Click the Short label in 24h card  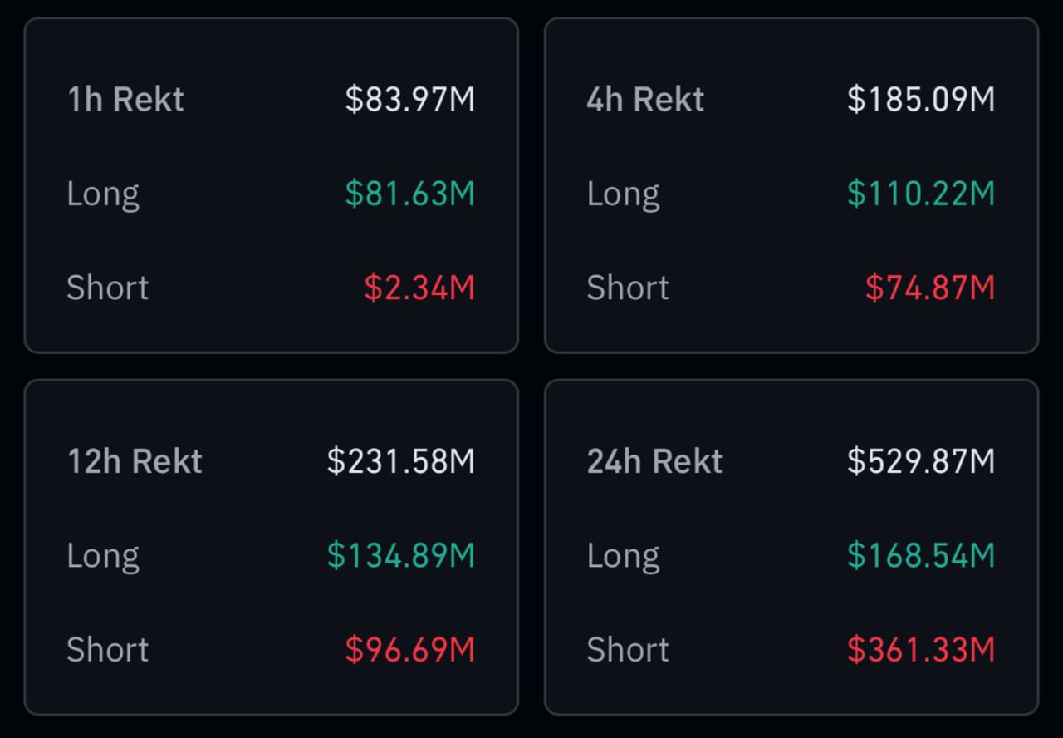628,649
